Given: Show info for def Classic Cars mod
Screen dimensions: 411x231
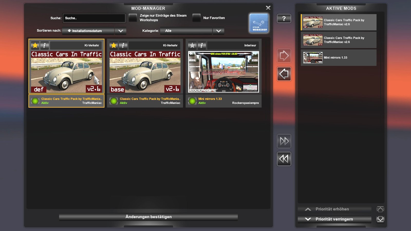Looking at the screenshot, I should tap(44, 45).
